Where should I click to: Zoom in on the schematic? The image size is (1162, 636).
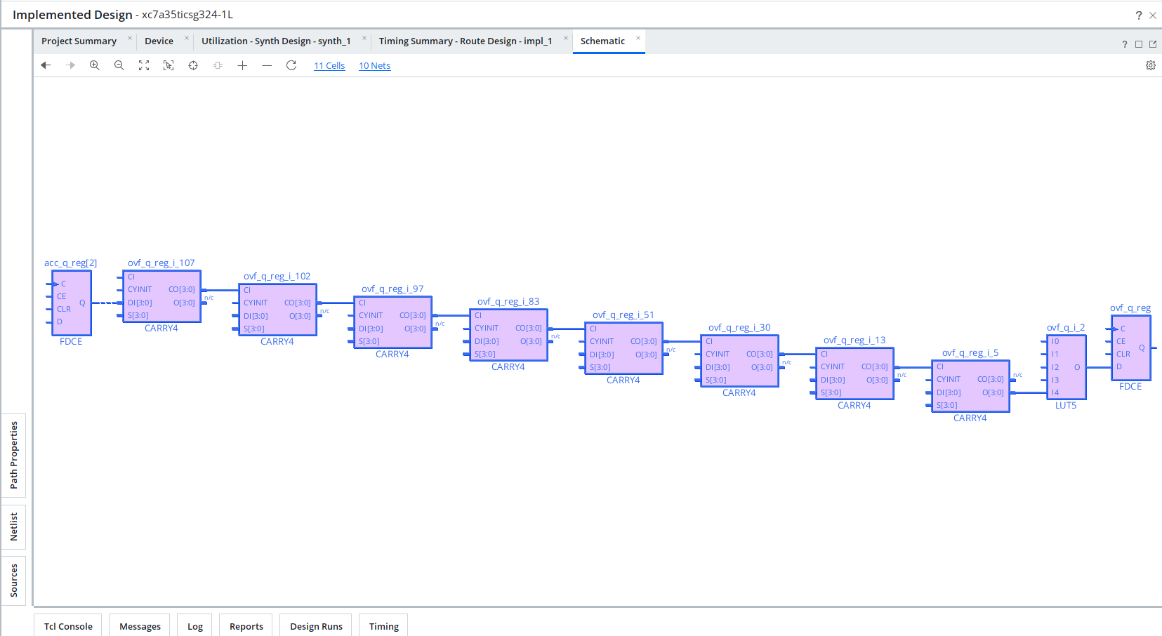coord(95,65)
